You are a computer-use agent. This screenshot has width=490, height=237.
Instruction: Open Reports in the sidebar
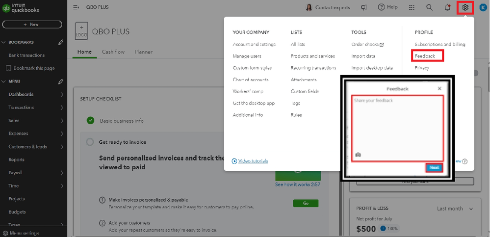click(16, 160)
